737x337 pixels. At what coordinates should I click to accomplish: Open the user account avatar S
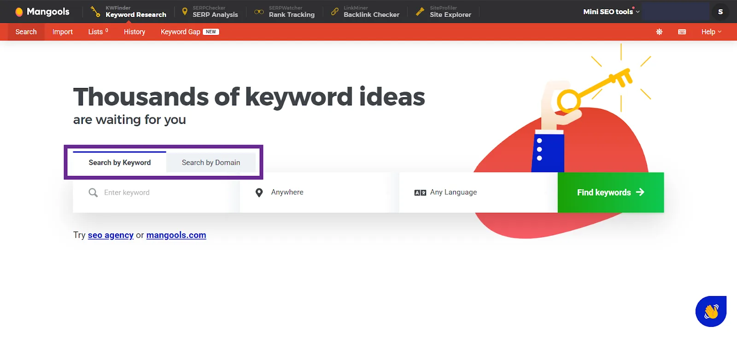click(720, 12)
